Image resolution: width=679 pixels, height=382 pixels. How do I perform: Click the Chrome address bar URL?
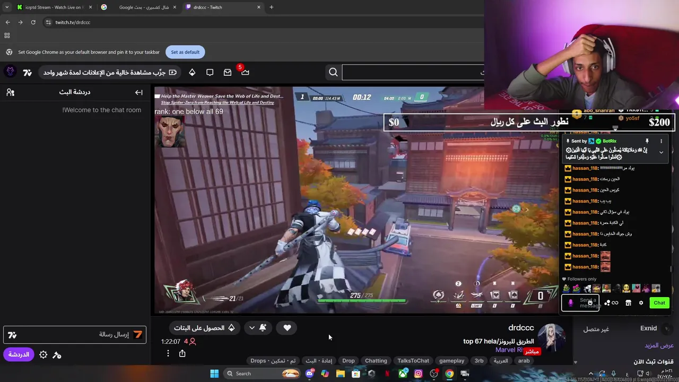pos(73,22)
